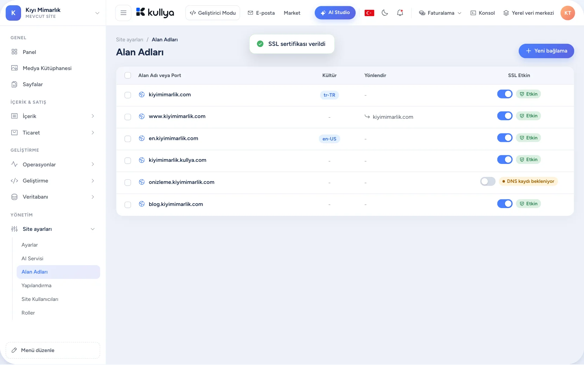Click the pencil icon in Menü düzenle
The image size is (584, 365).
(14, 350)
